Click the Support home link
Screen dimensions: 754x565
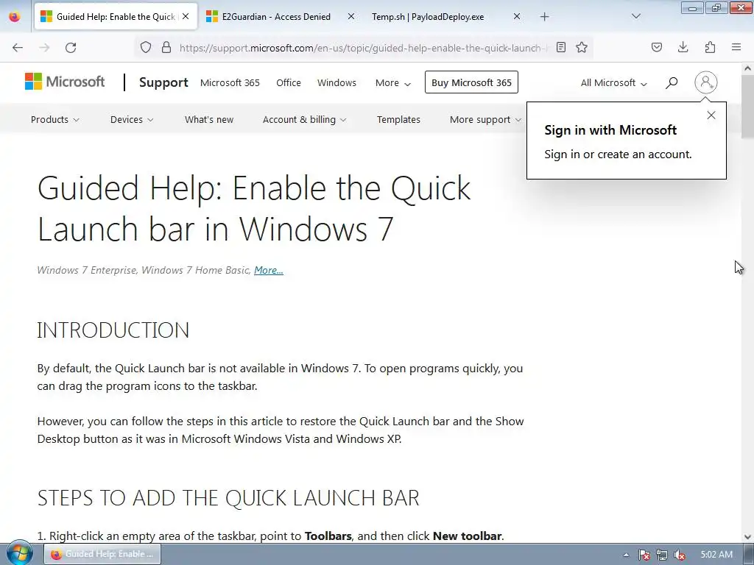tap(163, 82)
